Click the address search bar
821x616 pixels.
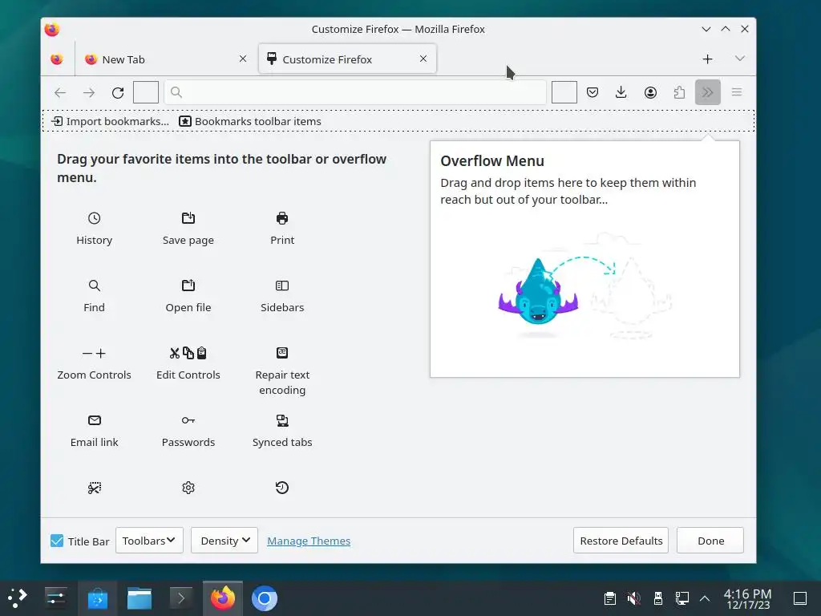(x=355, y=93)
